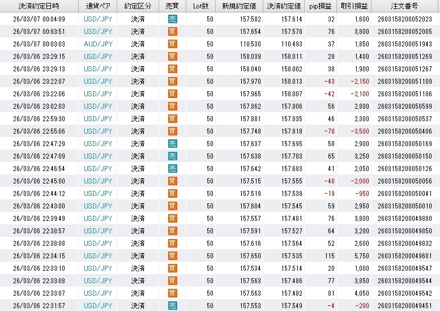
Task: Open the USD/JPY link in the 00:04:09 row
Action: (x=98, y=19)
